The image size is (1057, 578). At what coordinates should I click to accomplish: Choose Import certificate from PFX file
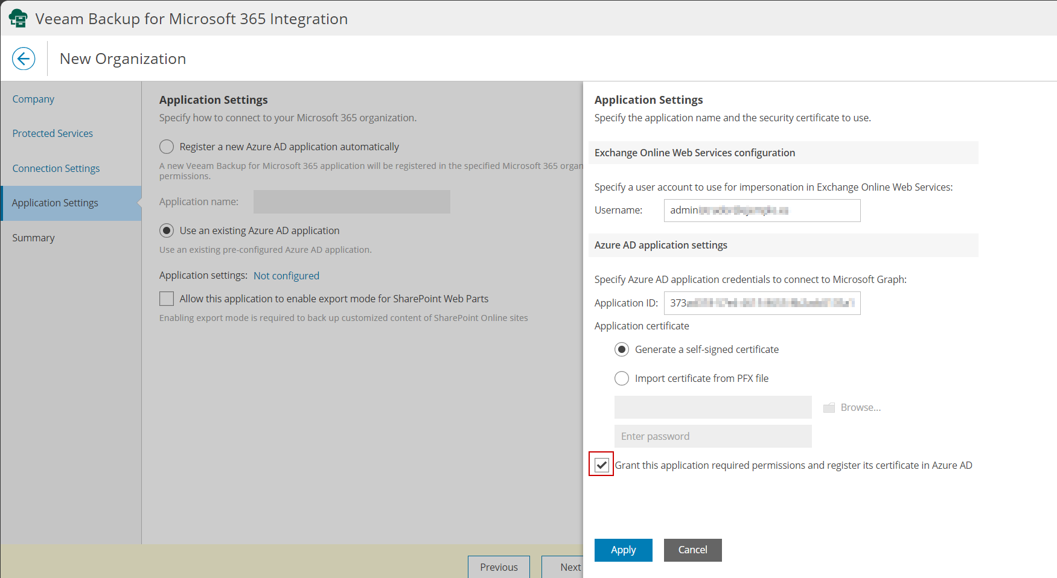[622, 378]
